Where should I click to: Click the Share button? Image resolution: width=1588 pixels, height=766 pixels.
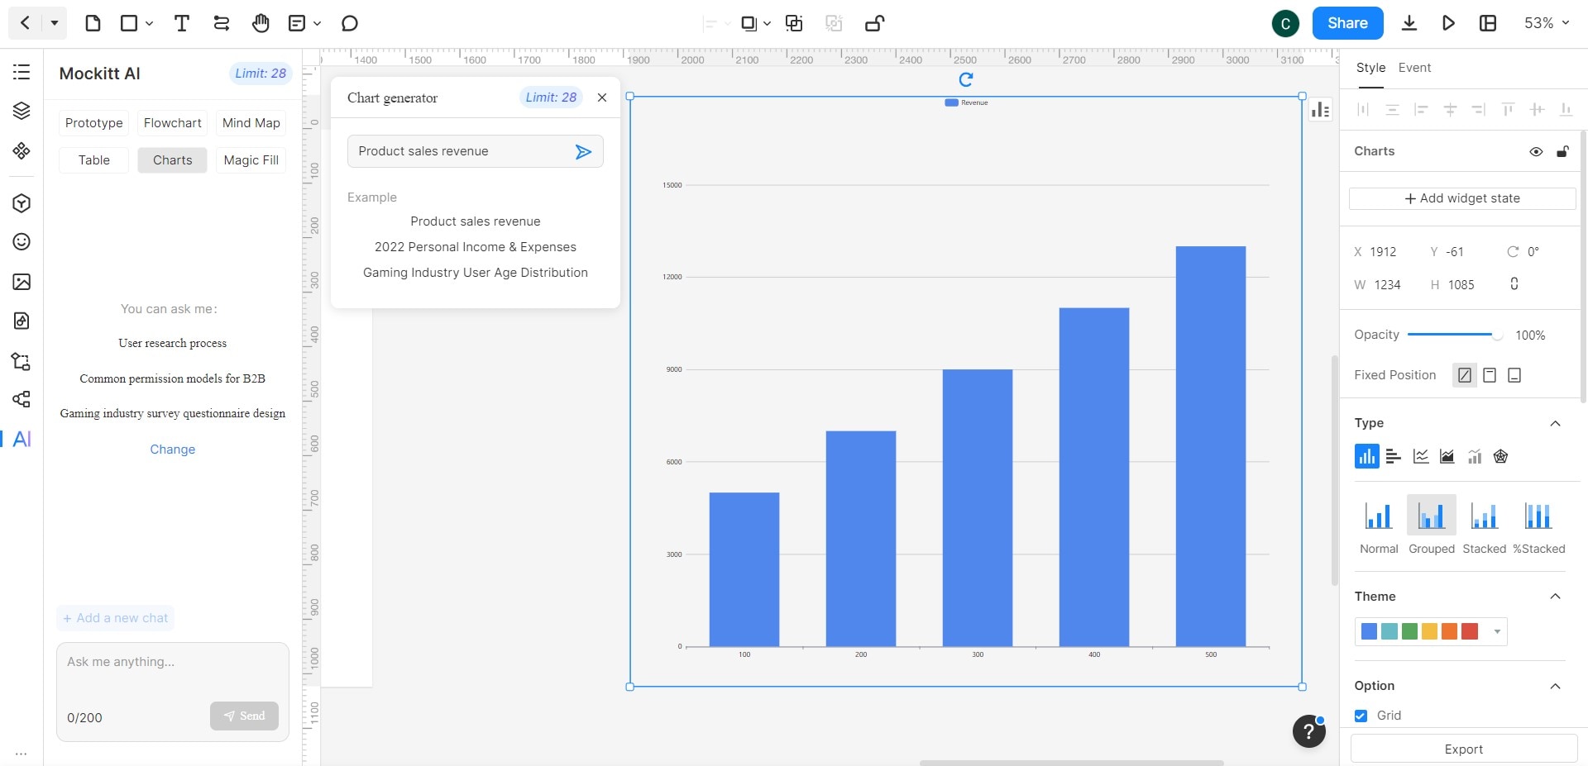[x=1347, y=23]
